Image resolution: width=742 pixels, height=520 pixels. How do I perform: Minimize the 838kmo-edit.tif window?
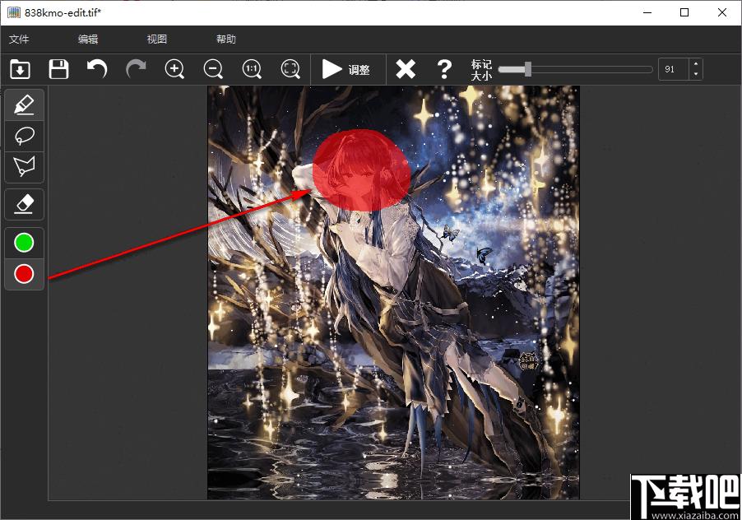click(x=648, y=13)
